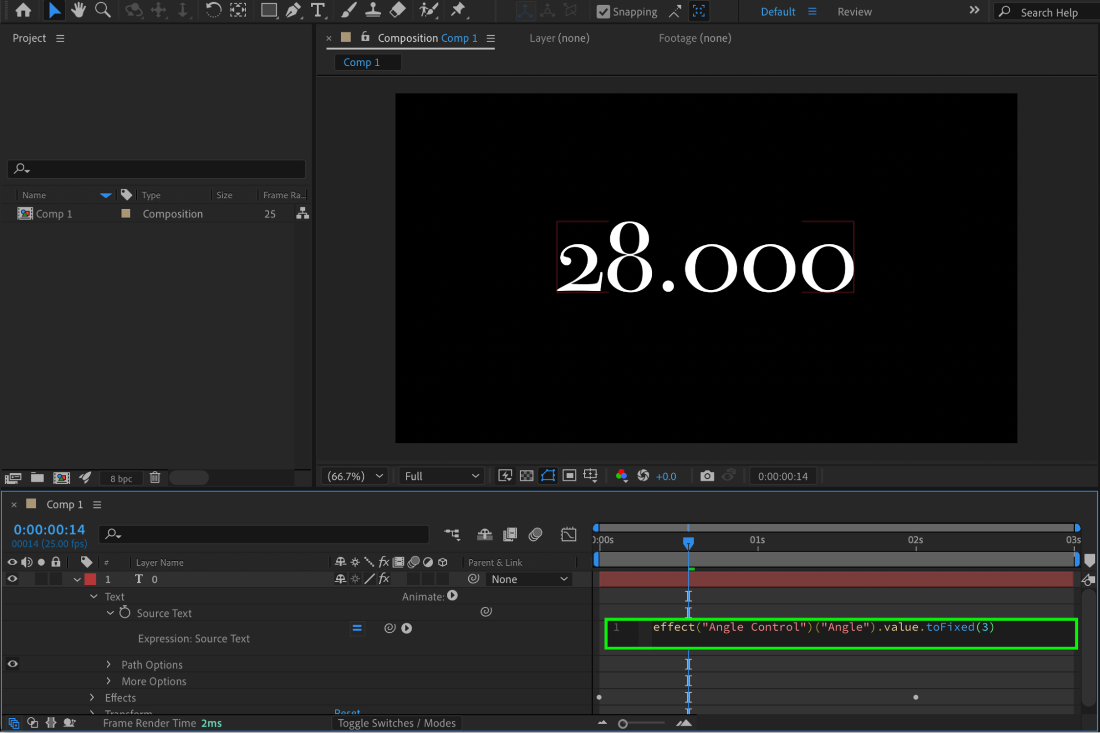This screenshot has width=1100, height=733.
Task: Select the Selection (arrow) tool
Action: tap(54, 10)
